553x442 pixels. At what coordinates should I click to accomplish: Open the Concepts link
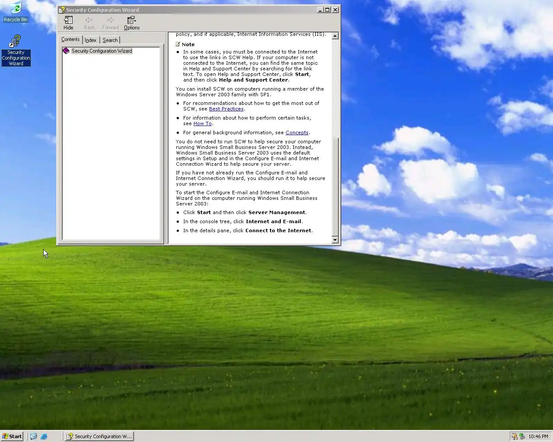[297, 133]
